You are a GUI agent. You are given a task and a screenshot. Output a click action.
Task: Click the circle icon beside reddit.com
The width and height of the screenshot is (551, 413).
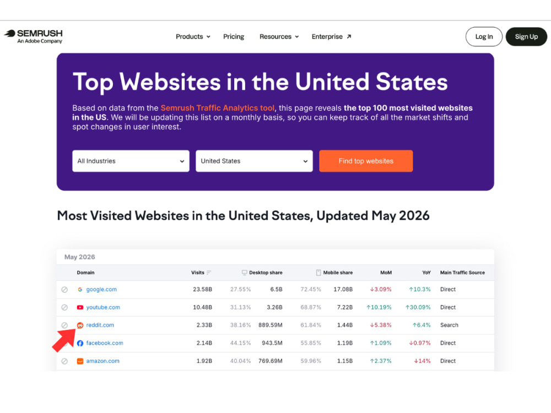tap(64, 325)
